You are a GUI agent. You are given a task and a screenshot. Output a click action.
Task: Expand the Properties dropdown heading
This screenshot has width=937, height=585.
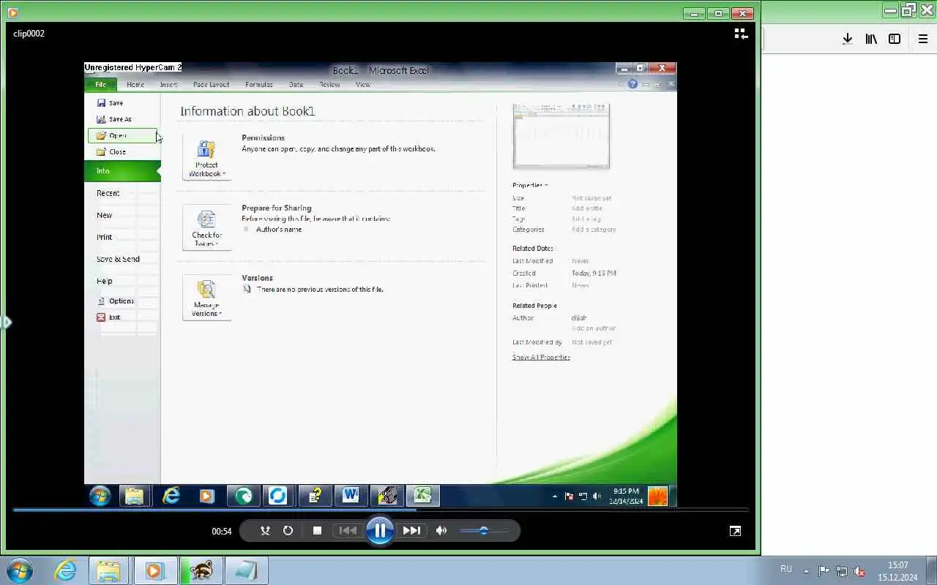530,186
